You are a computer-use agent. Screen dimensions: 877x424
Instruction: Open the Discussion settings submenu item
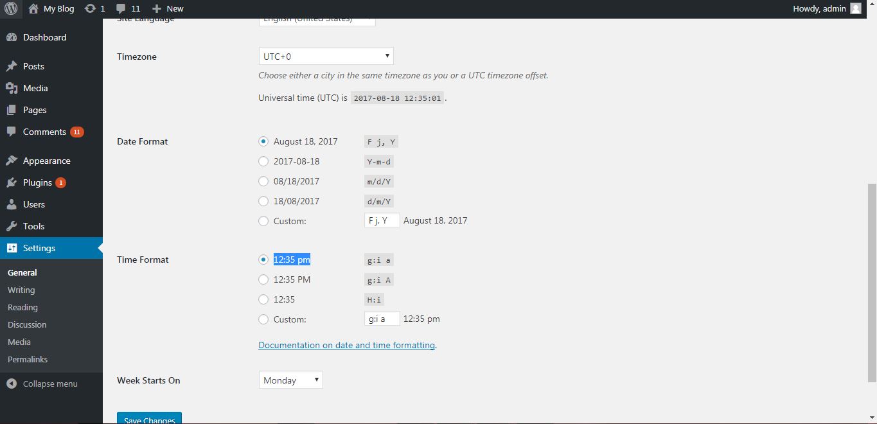27,324
